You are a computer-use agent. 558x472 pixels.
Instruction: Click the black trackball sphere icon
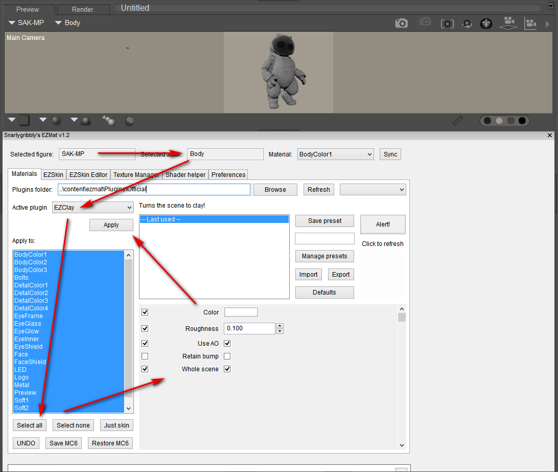click(486, 24)
